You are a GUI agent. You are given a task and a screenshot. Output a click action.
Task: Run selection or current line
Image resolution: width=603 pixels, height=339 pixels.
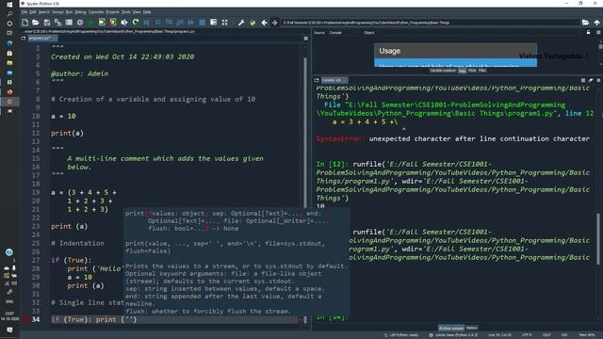[124, 23]
